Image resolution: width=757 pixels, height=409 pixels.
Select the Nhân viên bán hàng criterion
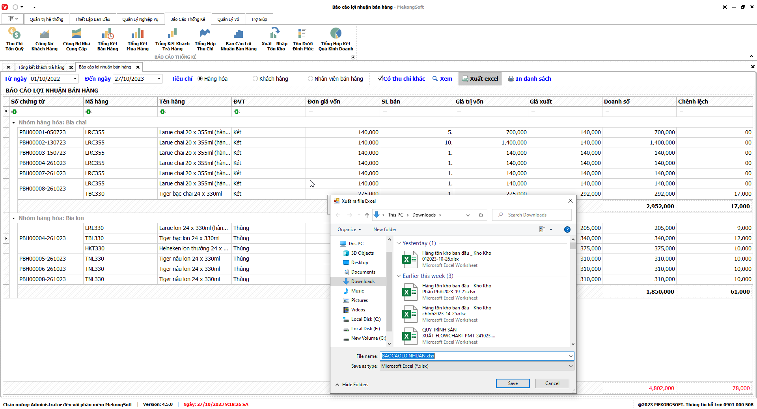(x=311, y=79)
